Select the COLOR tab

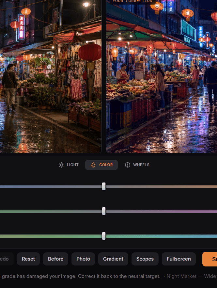click(101, 165)
